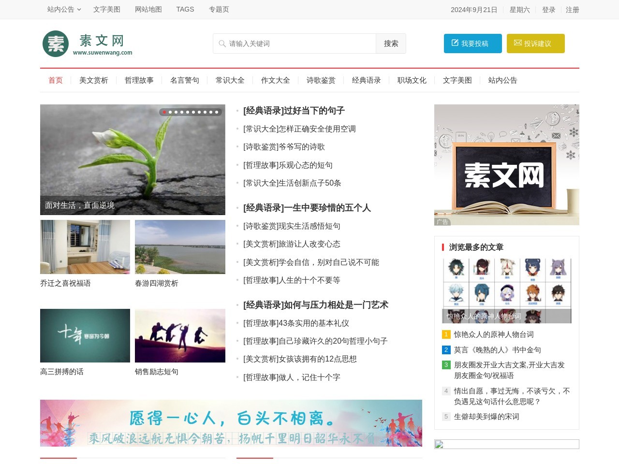
Task: Click the 注册 link
Action: [x=572, y=10]
